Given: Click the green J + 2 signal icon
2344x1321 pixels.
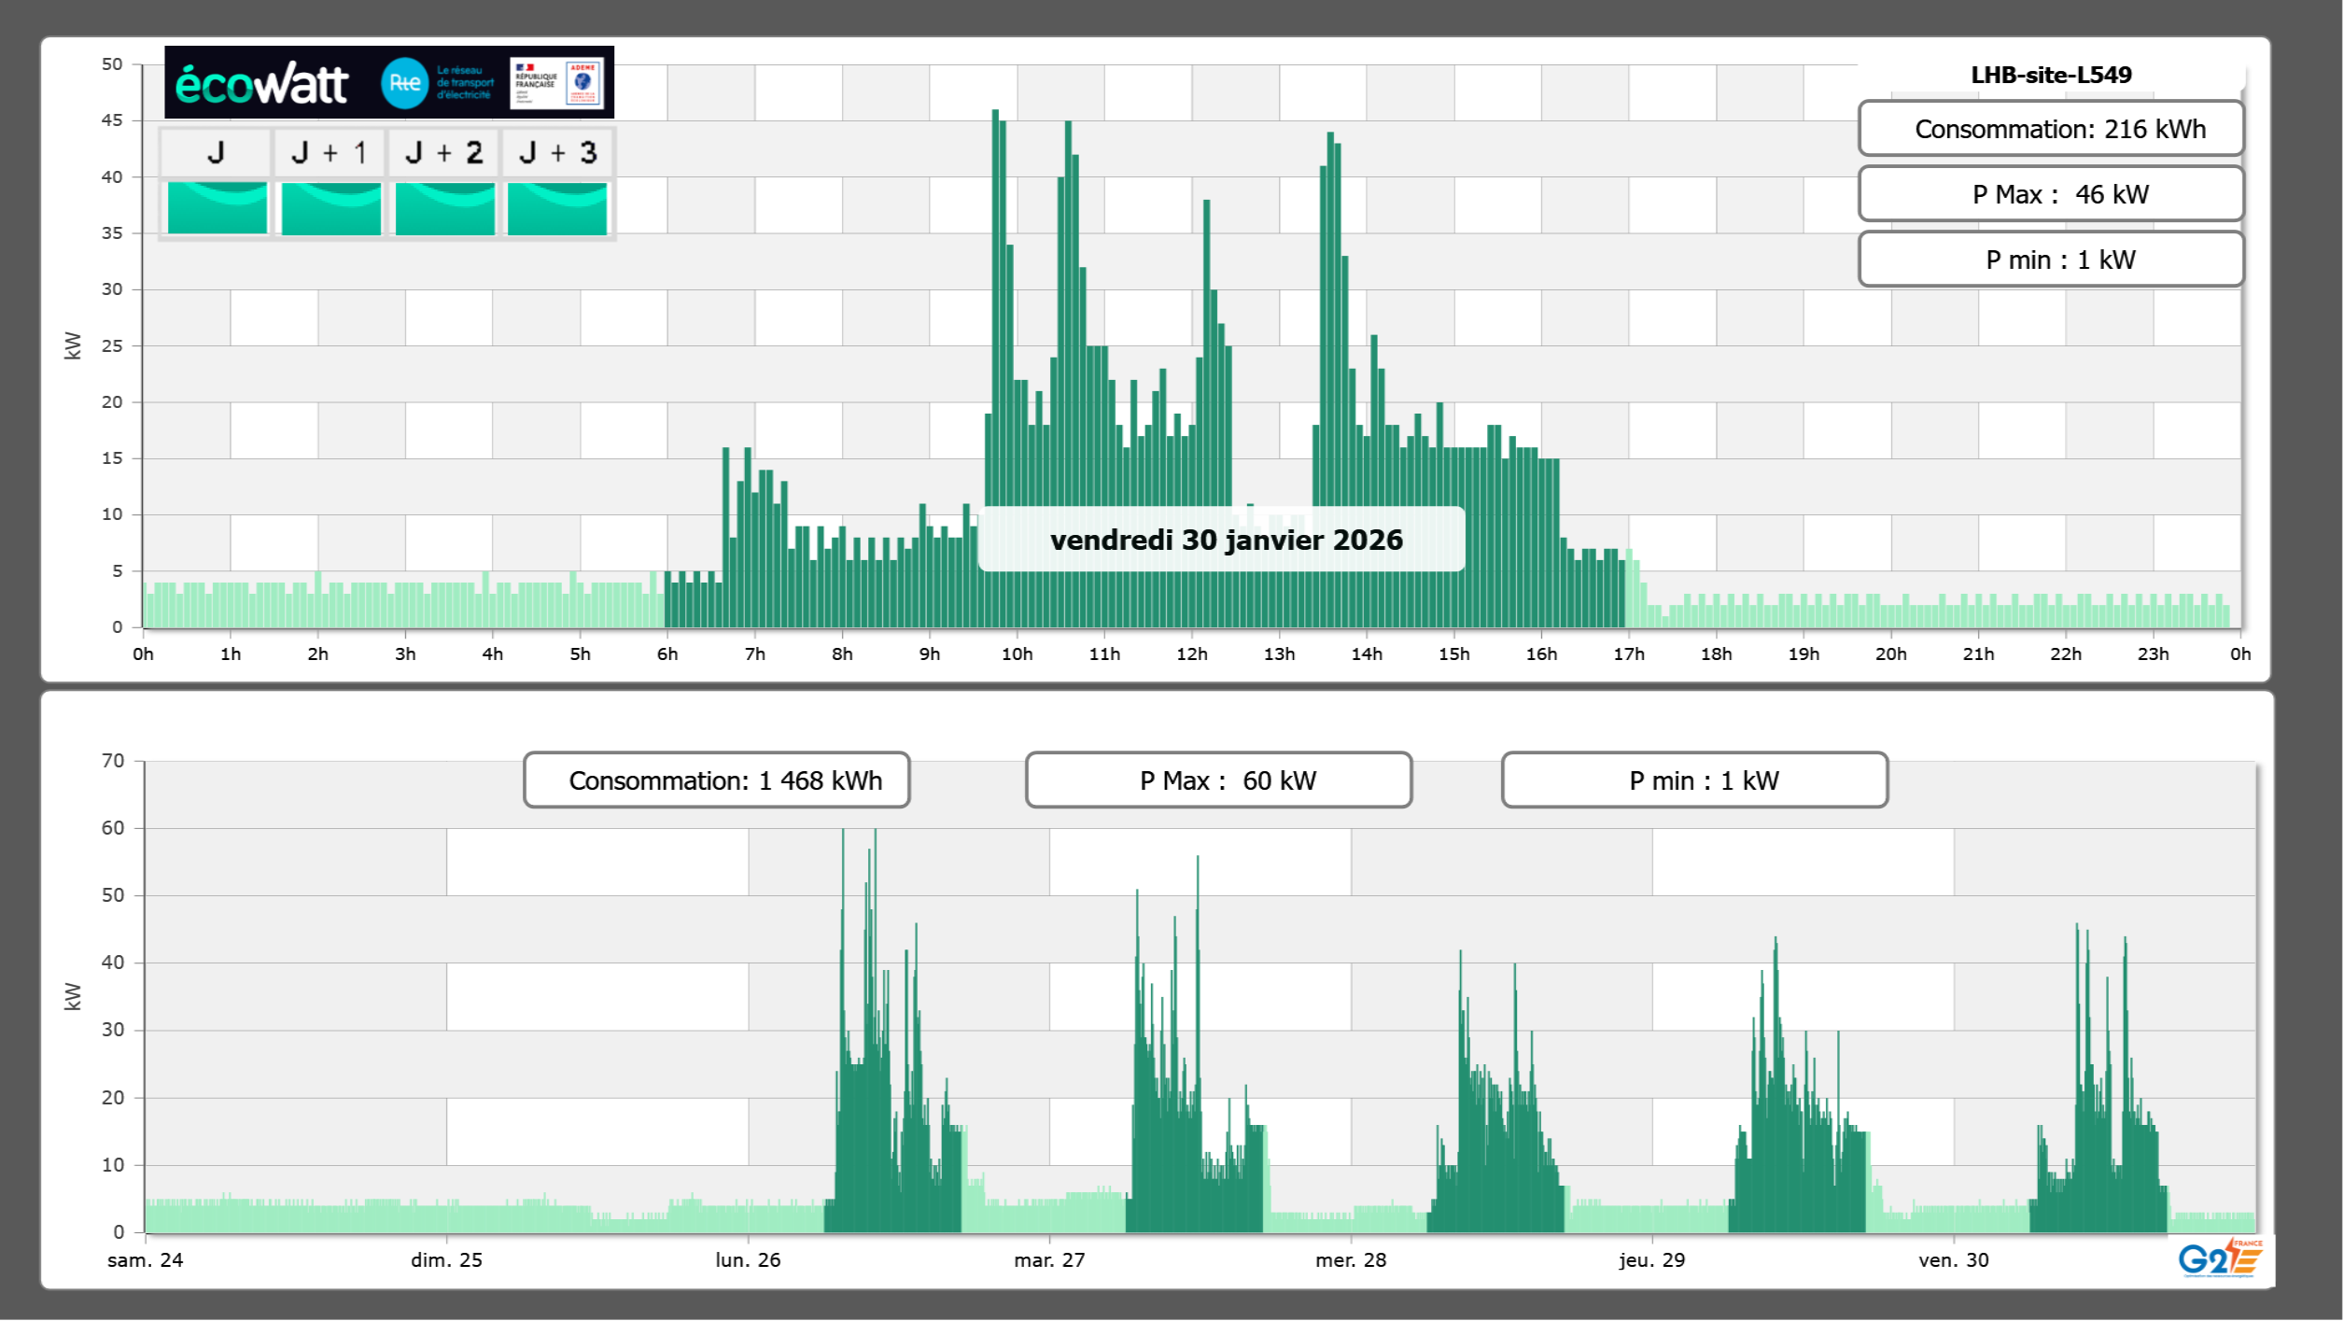Looking at the screenshot, I should pyautogui.click(x=444, y=207).
